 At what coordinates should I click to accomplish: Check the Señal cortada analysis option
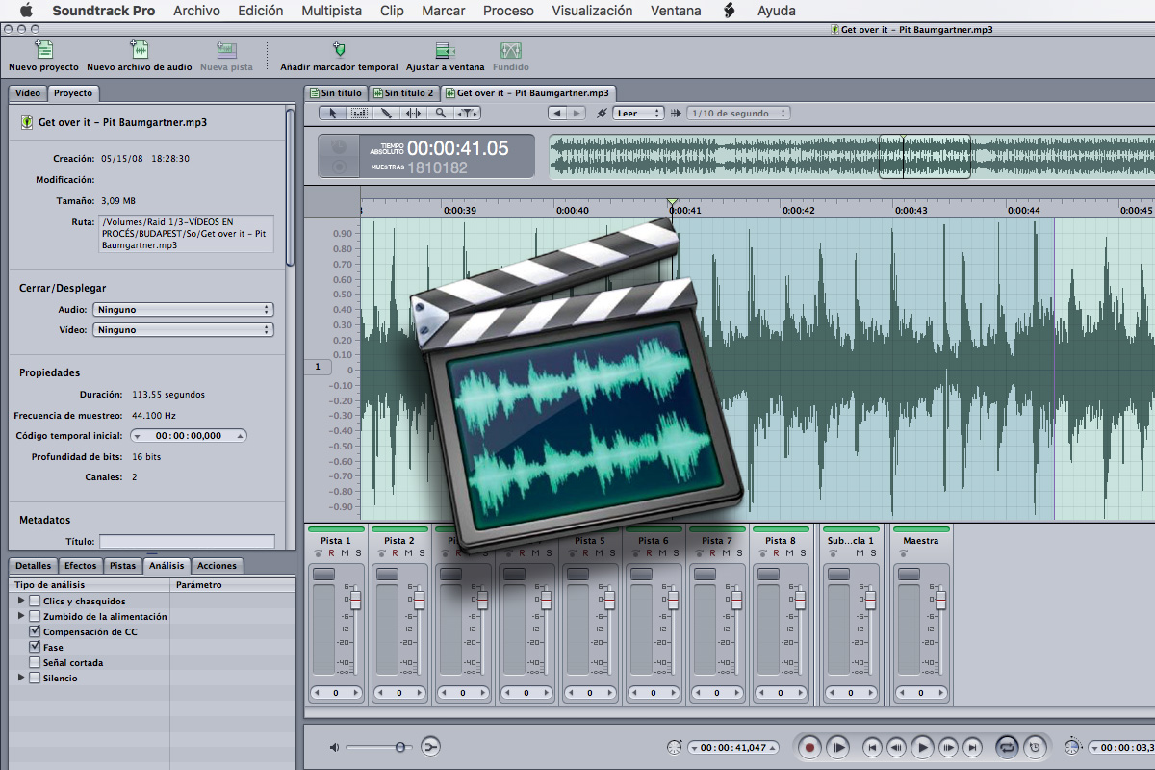35,663
